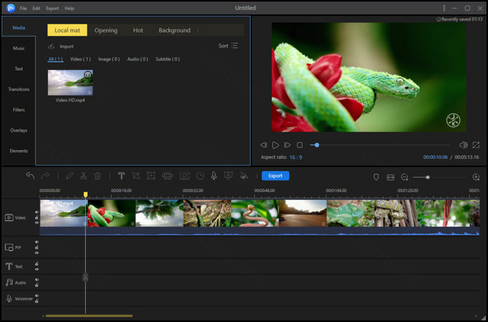
Task: Open the Edit menu
Action: point(36,9)
